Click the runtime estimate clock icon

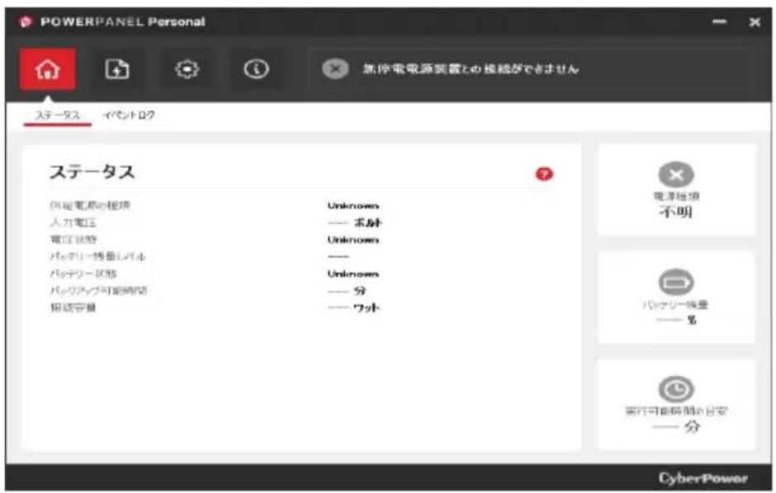click(676, 389)
